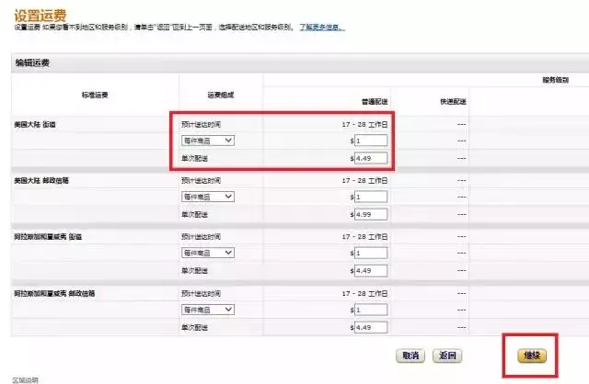Click the 标准运费 column header
Viewport: 589px width, 384px height.
(x=95, y=95)
